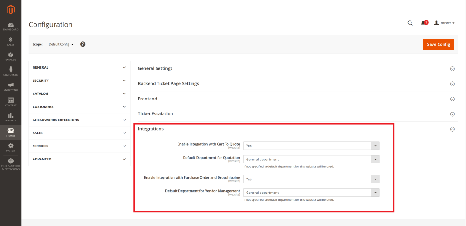The height and width of the screenshot is (226, 466).
Task: Click the scope help question icon
Action: pyautogui.click(x=83, y=44)
